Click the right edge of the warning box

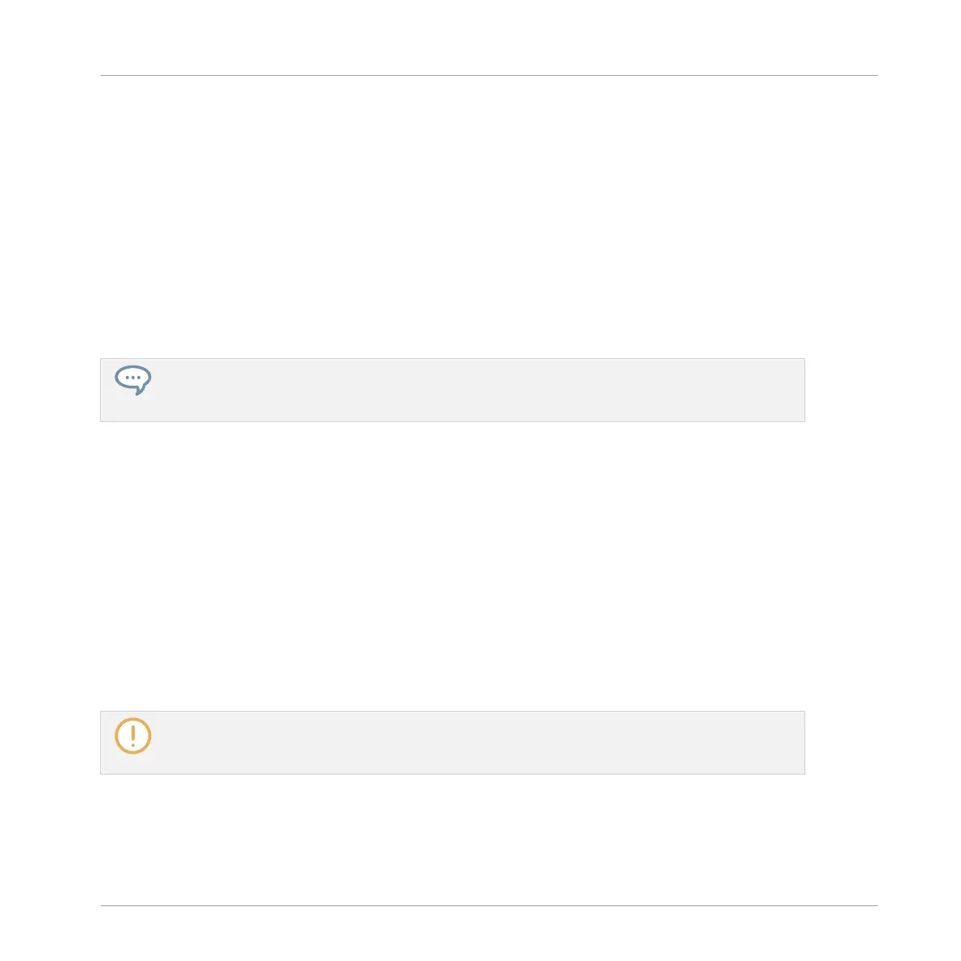click(x=804, y=742)
